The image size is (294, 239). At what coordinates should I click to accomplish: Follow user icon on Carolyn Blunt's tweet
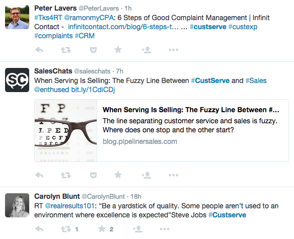[137, 229]
